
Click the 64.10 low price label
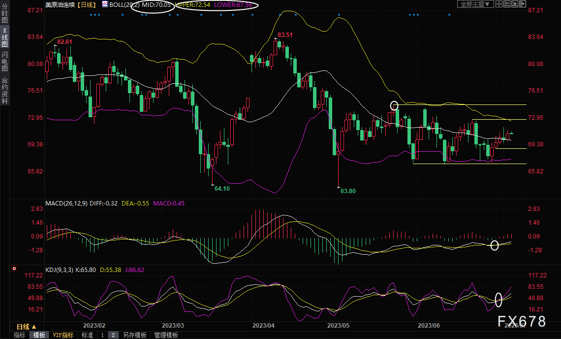click(x=222, y=189)
